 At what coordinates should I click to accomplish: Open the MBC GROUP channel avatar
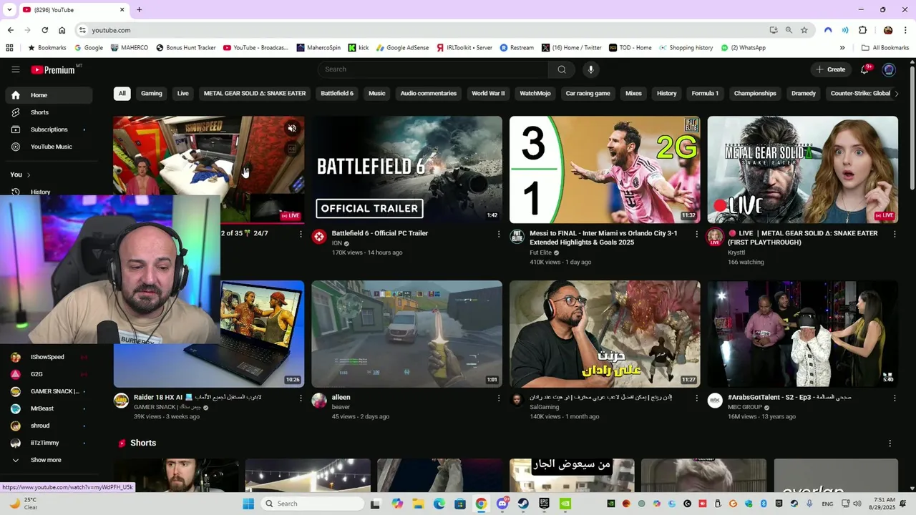pyautogui.click(x=715, y=401)
